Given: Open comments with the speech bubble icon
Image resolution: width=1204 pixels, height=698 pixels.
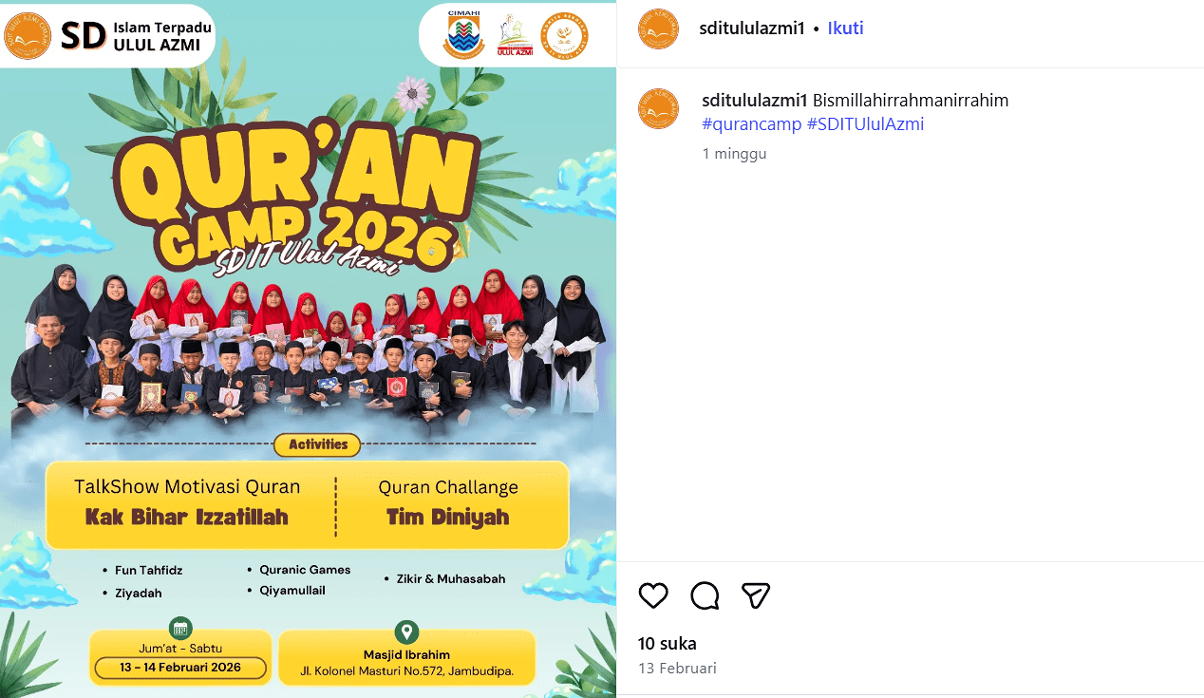Looking at the screenshot, I should click(x=705, y=595).
